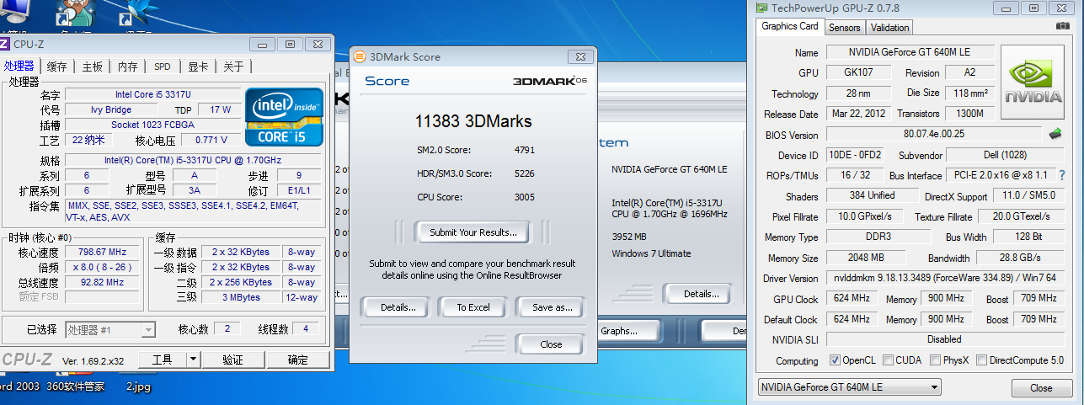Click the Driver Version field in GPU-Z

point(946,278)
